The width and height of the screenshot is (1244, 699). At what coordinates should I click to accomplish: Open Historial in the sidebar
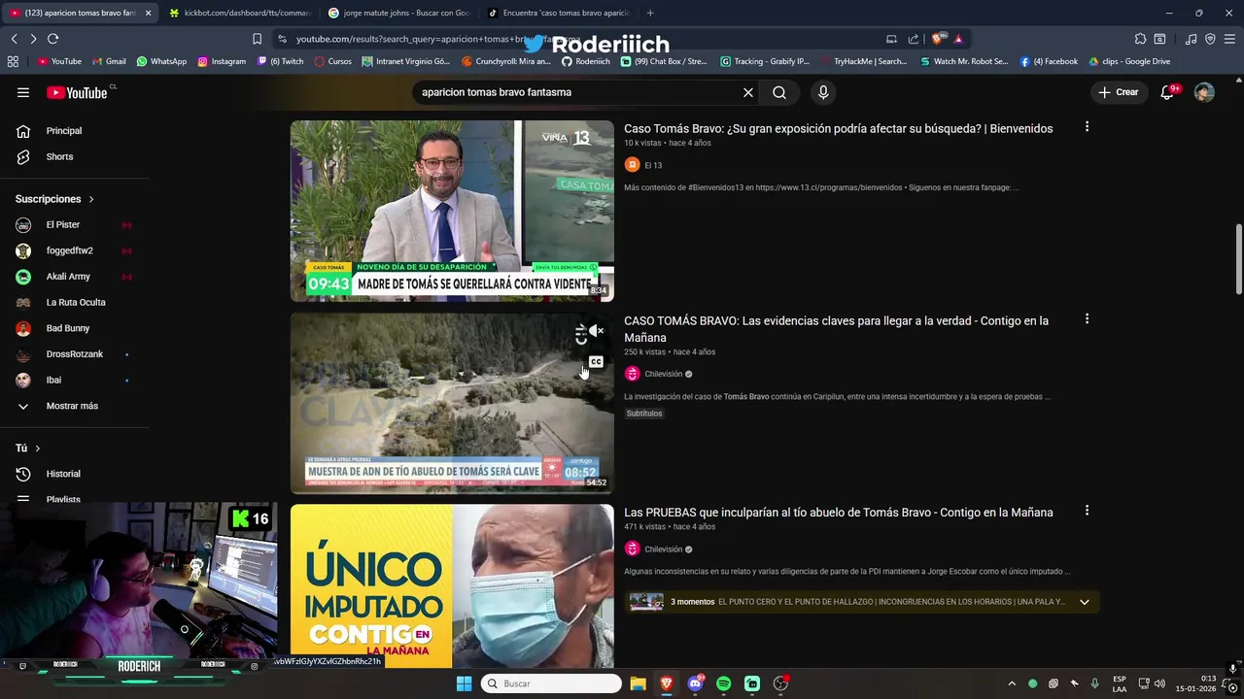tap(63, 474)
